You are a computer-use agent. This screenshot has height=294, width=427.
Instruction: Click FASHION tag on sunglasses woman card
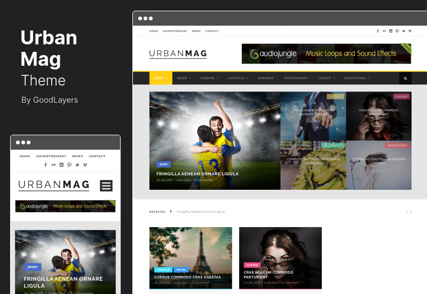click(252, 265)
